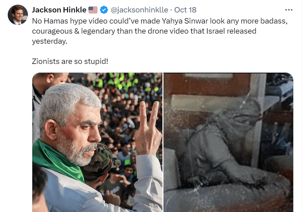Open the right grayscale drone footage image
The height and width of the screenshot is (212, 304).
click(x=228, y=142)
